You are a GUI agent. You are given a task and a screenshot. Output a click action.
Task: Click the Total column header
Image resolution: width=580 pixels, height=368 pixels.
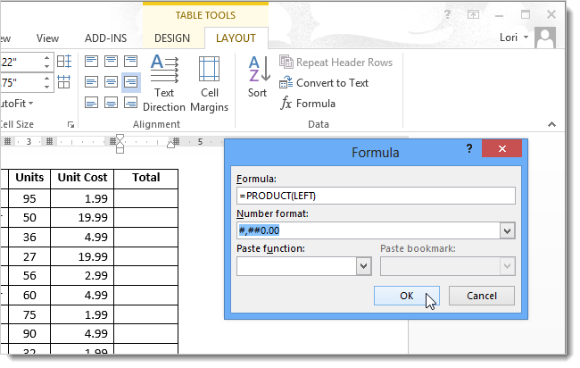pyautogui.click(x=146, y=178)
